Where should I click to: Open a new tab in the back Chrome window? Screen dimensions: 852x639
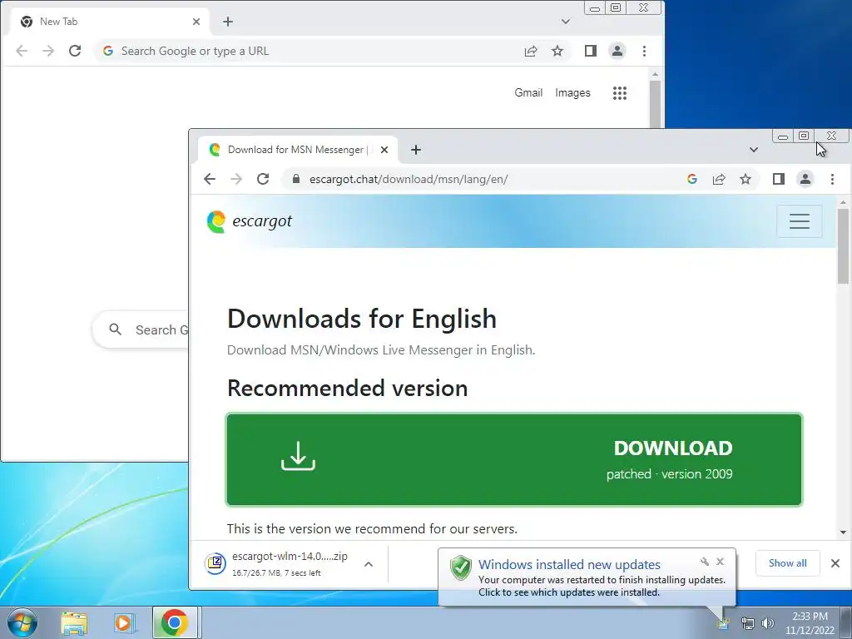pos(228,22)
